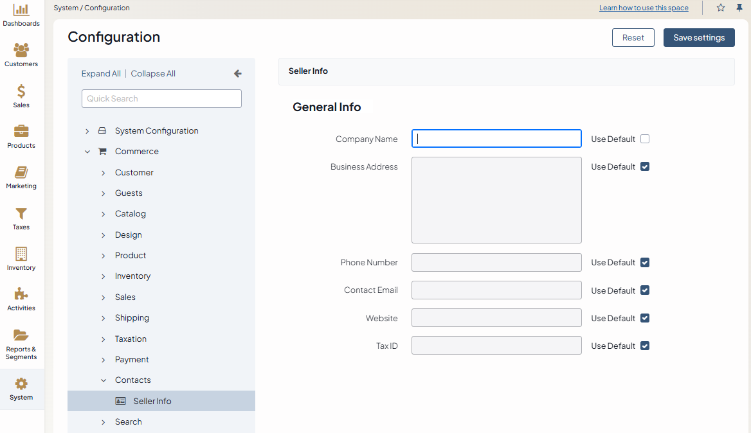The height and width of the screenshot is (433, 751).
Task: Expand the System Configuration tree node
Action: [x=87, y=131]
